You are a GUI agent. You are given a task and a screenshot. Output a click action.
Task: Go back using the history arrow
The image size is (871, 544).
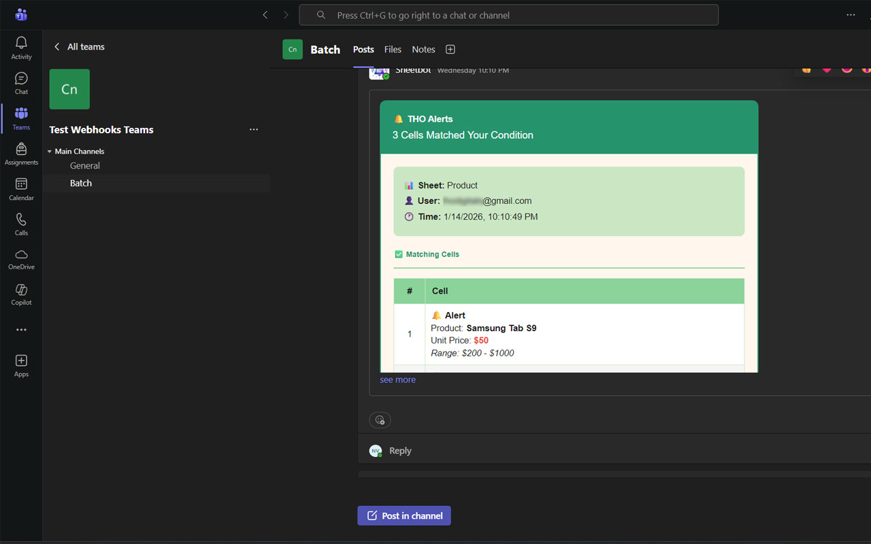pos(265,15)
